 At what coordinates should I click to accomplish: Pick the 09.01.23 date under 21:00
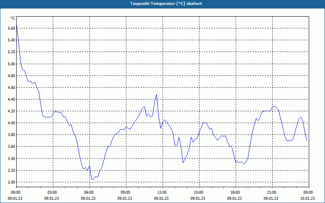(271, 198)
